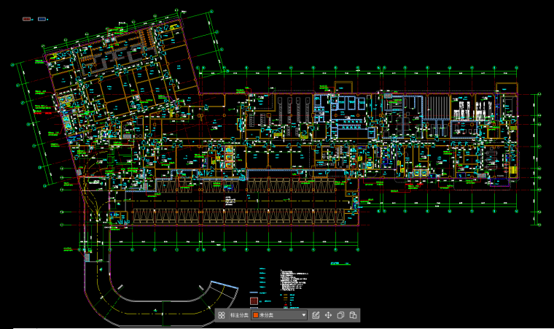The width and height of the screenshot is (554, 329).
Task: Click the red legend block top-left
Action: (27, 18)
